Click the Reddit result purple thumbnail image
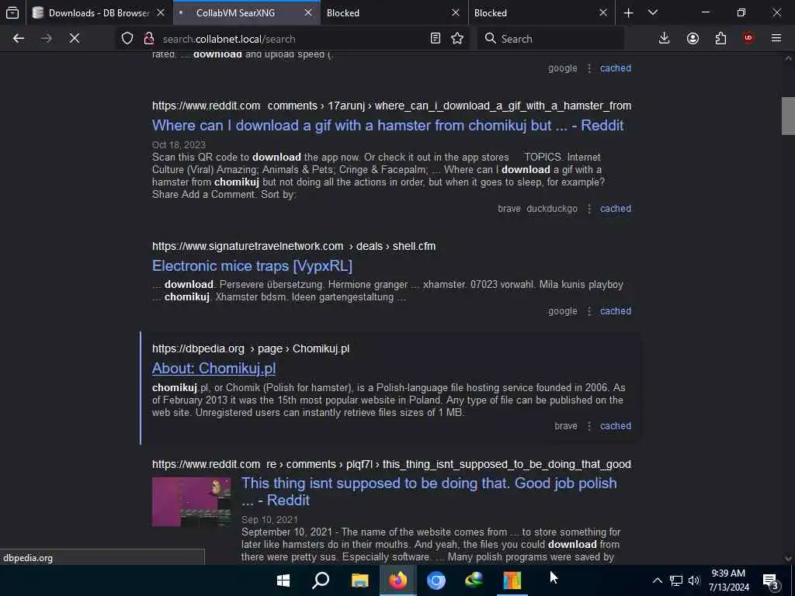Screen dimensions: 795x596 tap(191, 502)
